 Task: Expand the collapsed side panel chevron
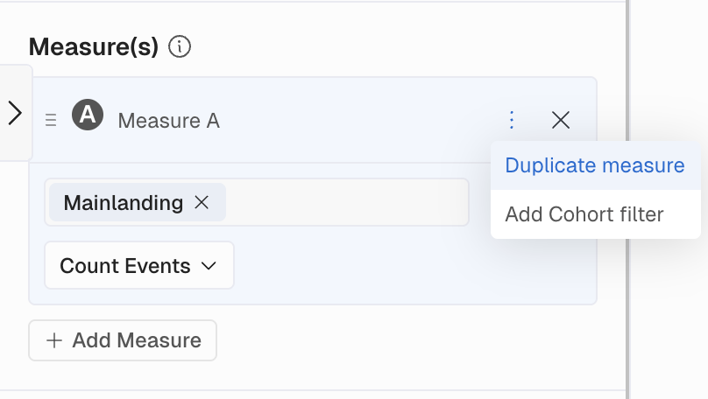click(15, 113)
